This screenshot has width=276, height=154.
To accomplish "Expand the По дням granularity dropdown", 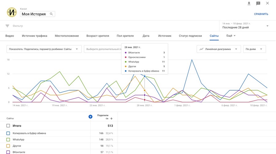I will 254,49.
